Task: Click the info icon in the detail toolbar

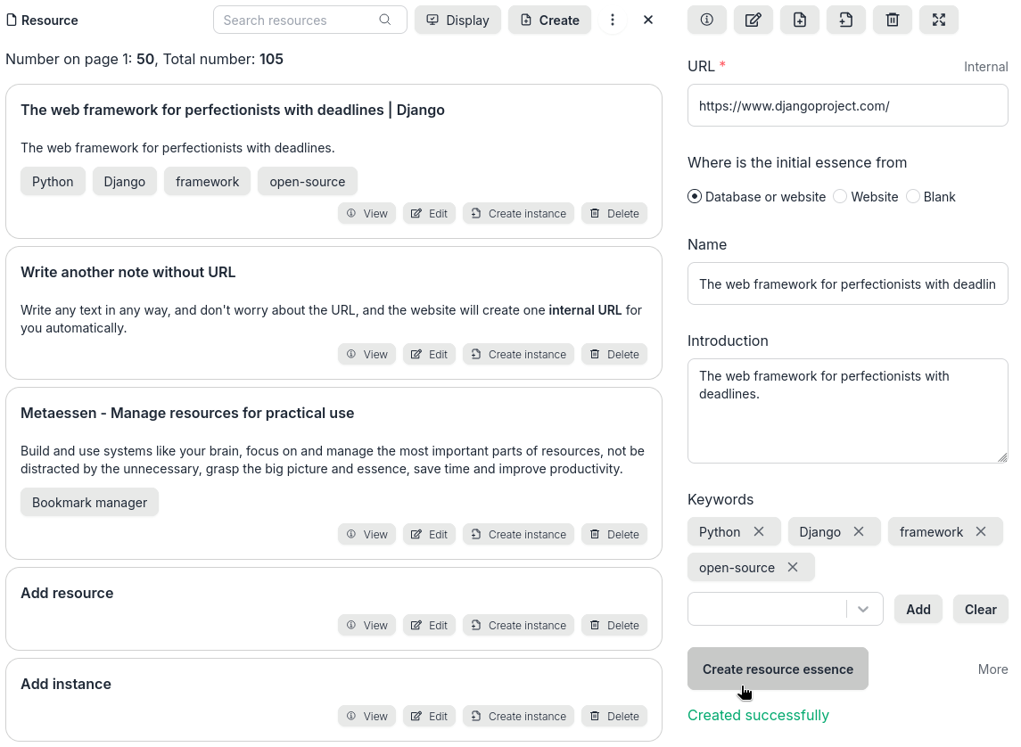Action: pos(706,20)
